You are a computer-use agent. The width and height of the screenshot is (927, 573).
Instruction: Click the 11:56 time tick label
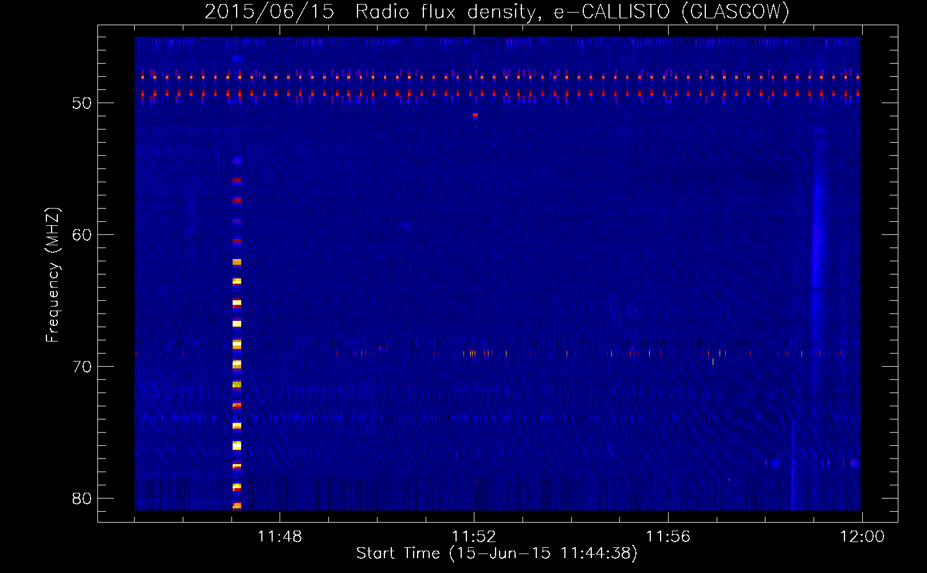(668, 537)
